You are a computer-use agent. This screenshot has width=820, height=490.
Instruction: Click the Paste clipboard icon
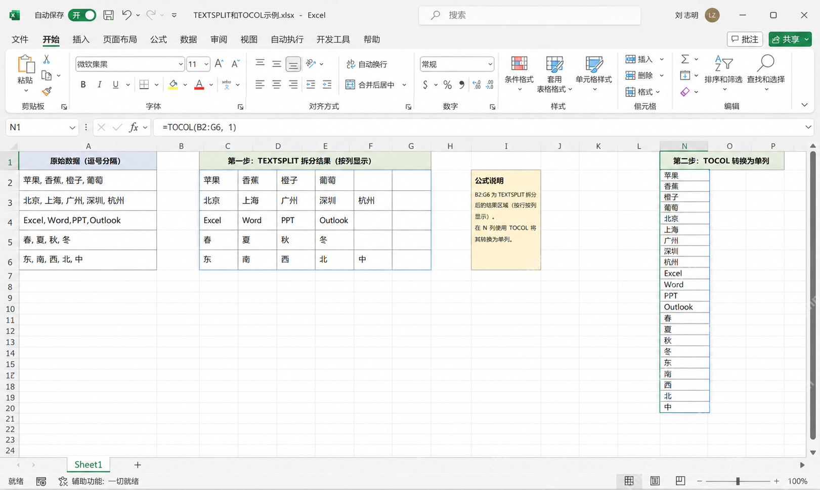(25, 65)
